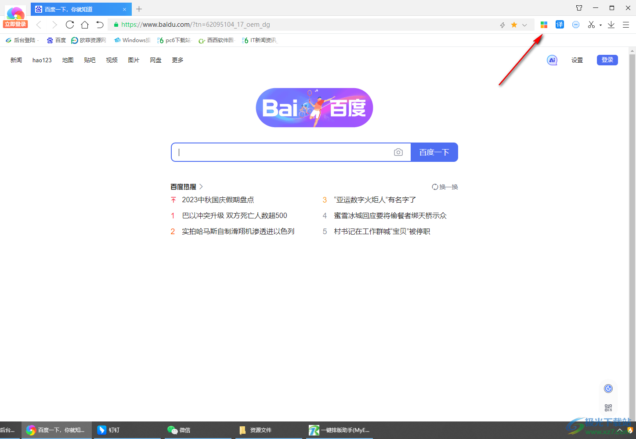The width and height of the screenshot is (636, 439).
Task: Click the browser forward arrow
Action: 54,25
